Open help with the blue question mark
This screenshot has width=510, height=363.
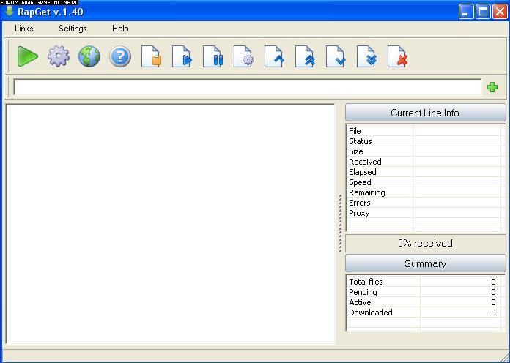[x=120, y=56]
